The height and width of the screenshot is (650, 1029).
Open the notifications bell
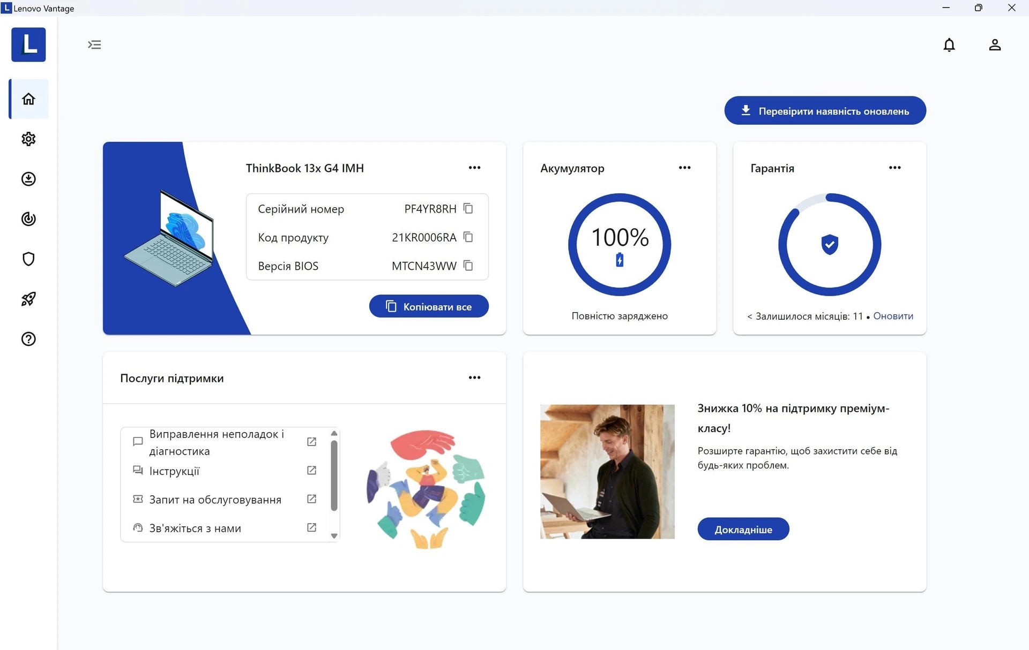coord(949,45)
